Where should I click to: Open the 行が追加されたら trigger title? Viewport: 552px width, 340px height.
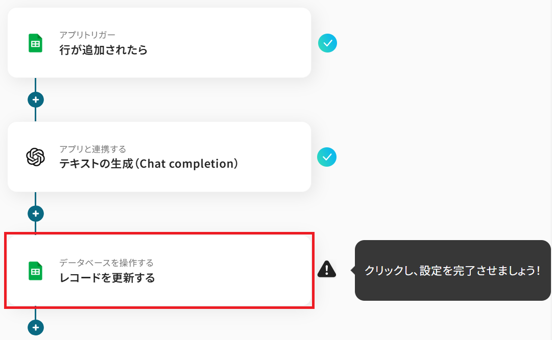coord(103,50)
